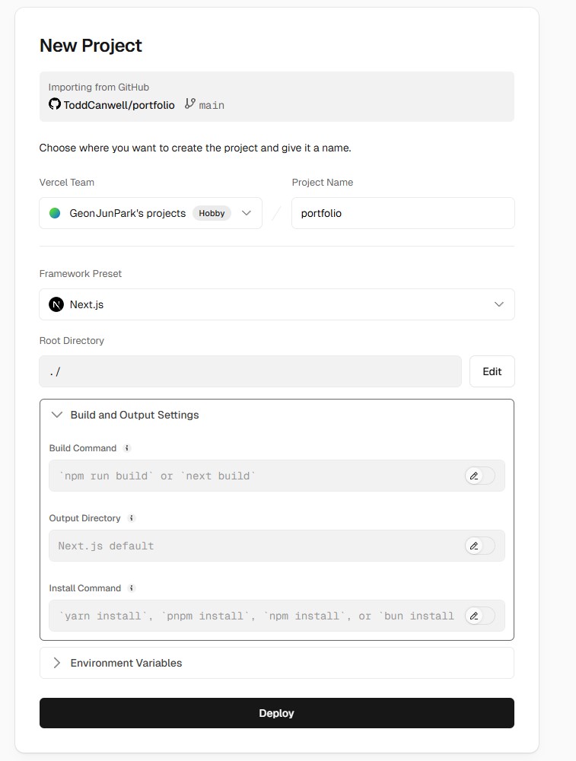The height and width of the screenshot is (761, 576).
Task: Click the ToddCanwell/portfolio repository name
Action: tap(119, 105)
